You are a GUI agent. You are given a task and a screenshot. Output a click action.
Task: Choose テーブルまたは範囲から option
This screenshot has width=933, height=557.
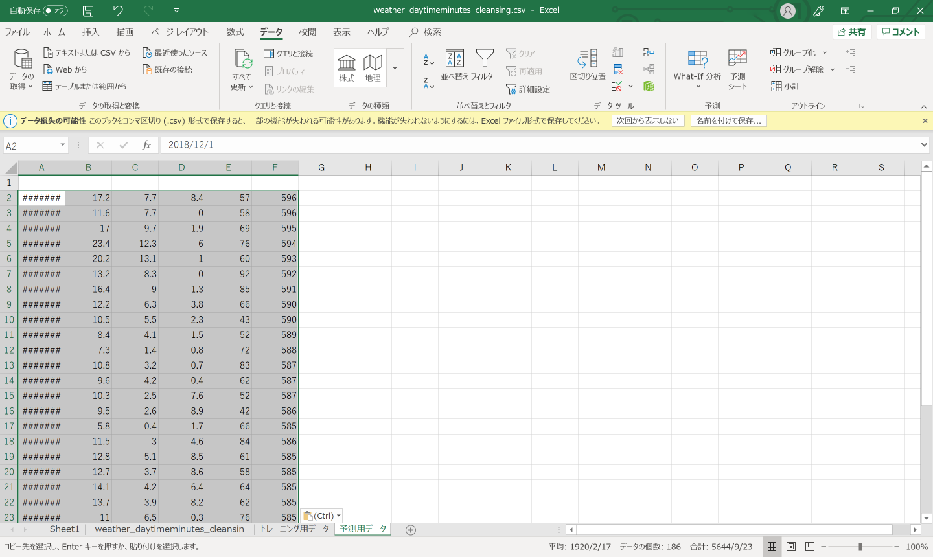coord(84,86)
